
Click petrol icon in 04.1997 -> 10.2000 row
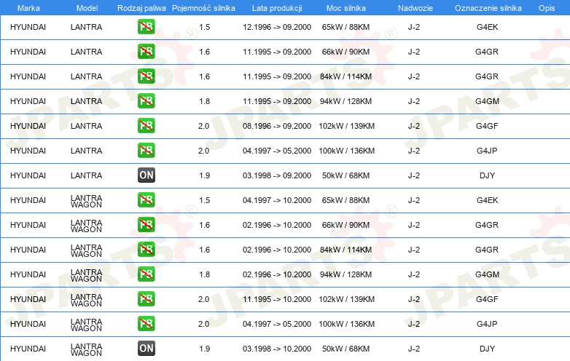coord(146,200)
